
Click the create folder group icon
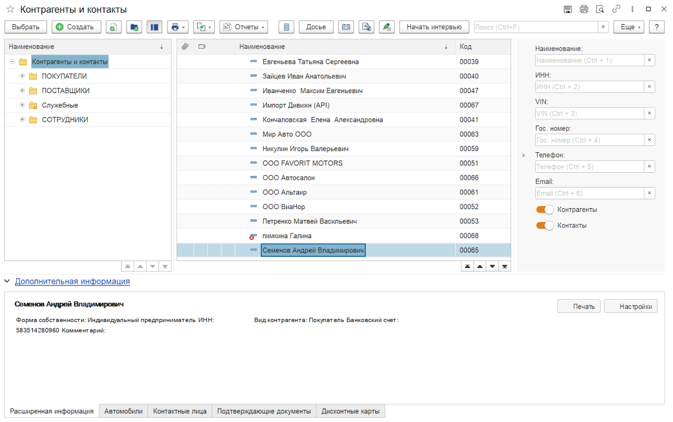[134, 27]
